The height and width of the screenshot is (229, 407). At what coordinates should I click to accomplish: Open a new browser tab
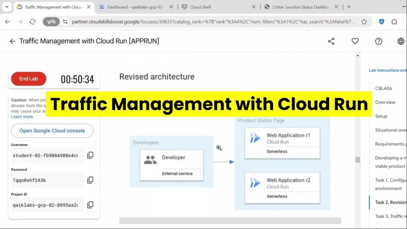(x=349, y=7)
